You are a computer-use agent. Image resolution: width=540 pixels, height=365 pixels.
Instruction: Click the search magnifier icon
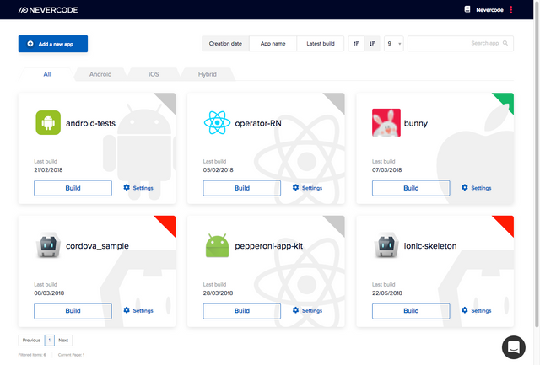(x=505, y=43)
